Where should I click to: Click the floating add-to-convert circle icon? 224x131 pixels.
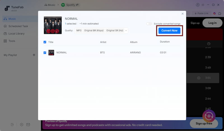tap(209, 116)
